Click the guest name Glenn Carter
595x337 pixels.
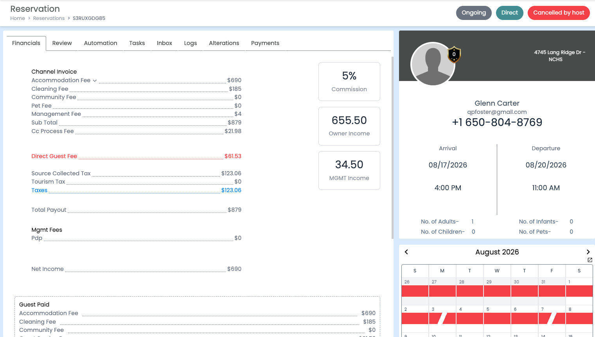(497, 103)
